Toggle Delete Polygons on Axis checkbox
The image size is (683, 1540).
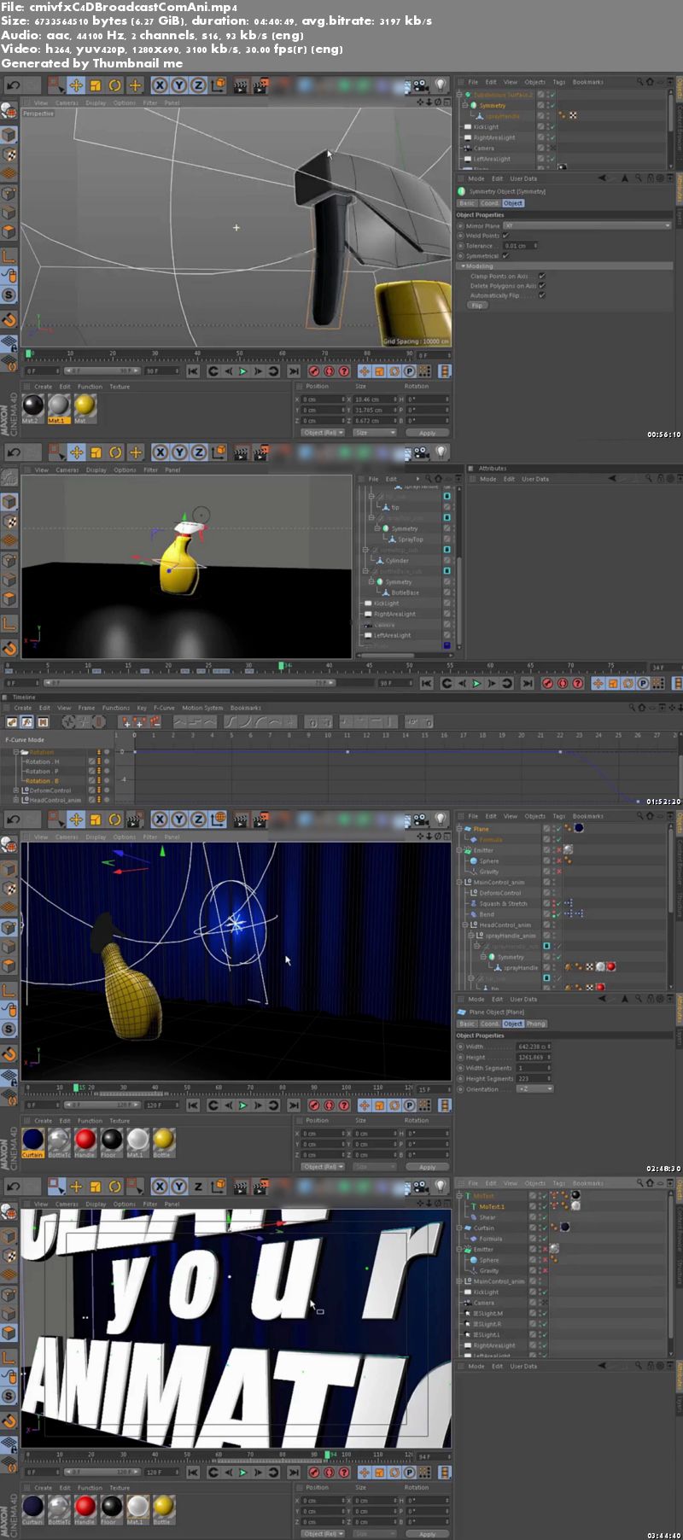coord(542,286)
